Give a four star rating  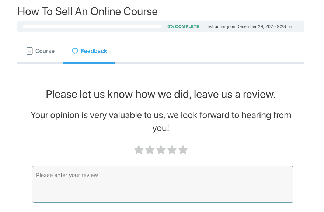pos(172,150)
